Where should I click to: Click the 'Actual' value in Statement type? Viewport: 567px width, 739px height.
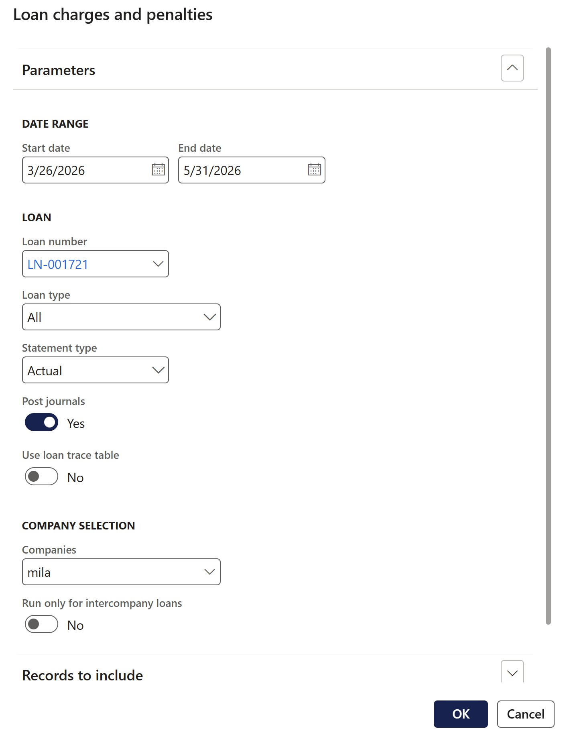(x=45, y=371)
